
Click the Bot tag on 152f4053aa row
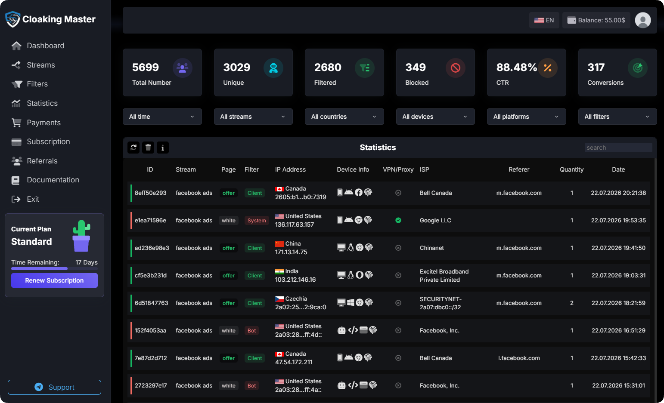coord(252,331)
